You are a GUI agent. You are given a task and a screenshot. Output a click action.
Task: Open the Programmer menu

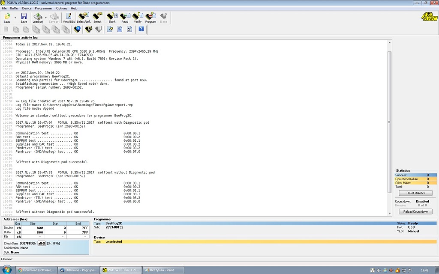(44, 9)
